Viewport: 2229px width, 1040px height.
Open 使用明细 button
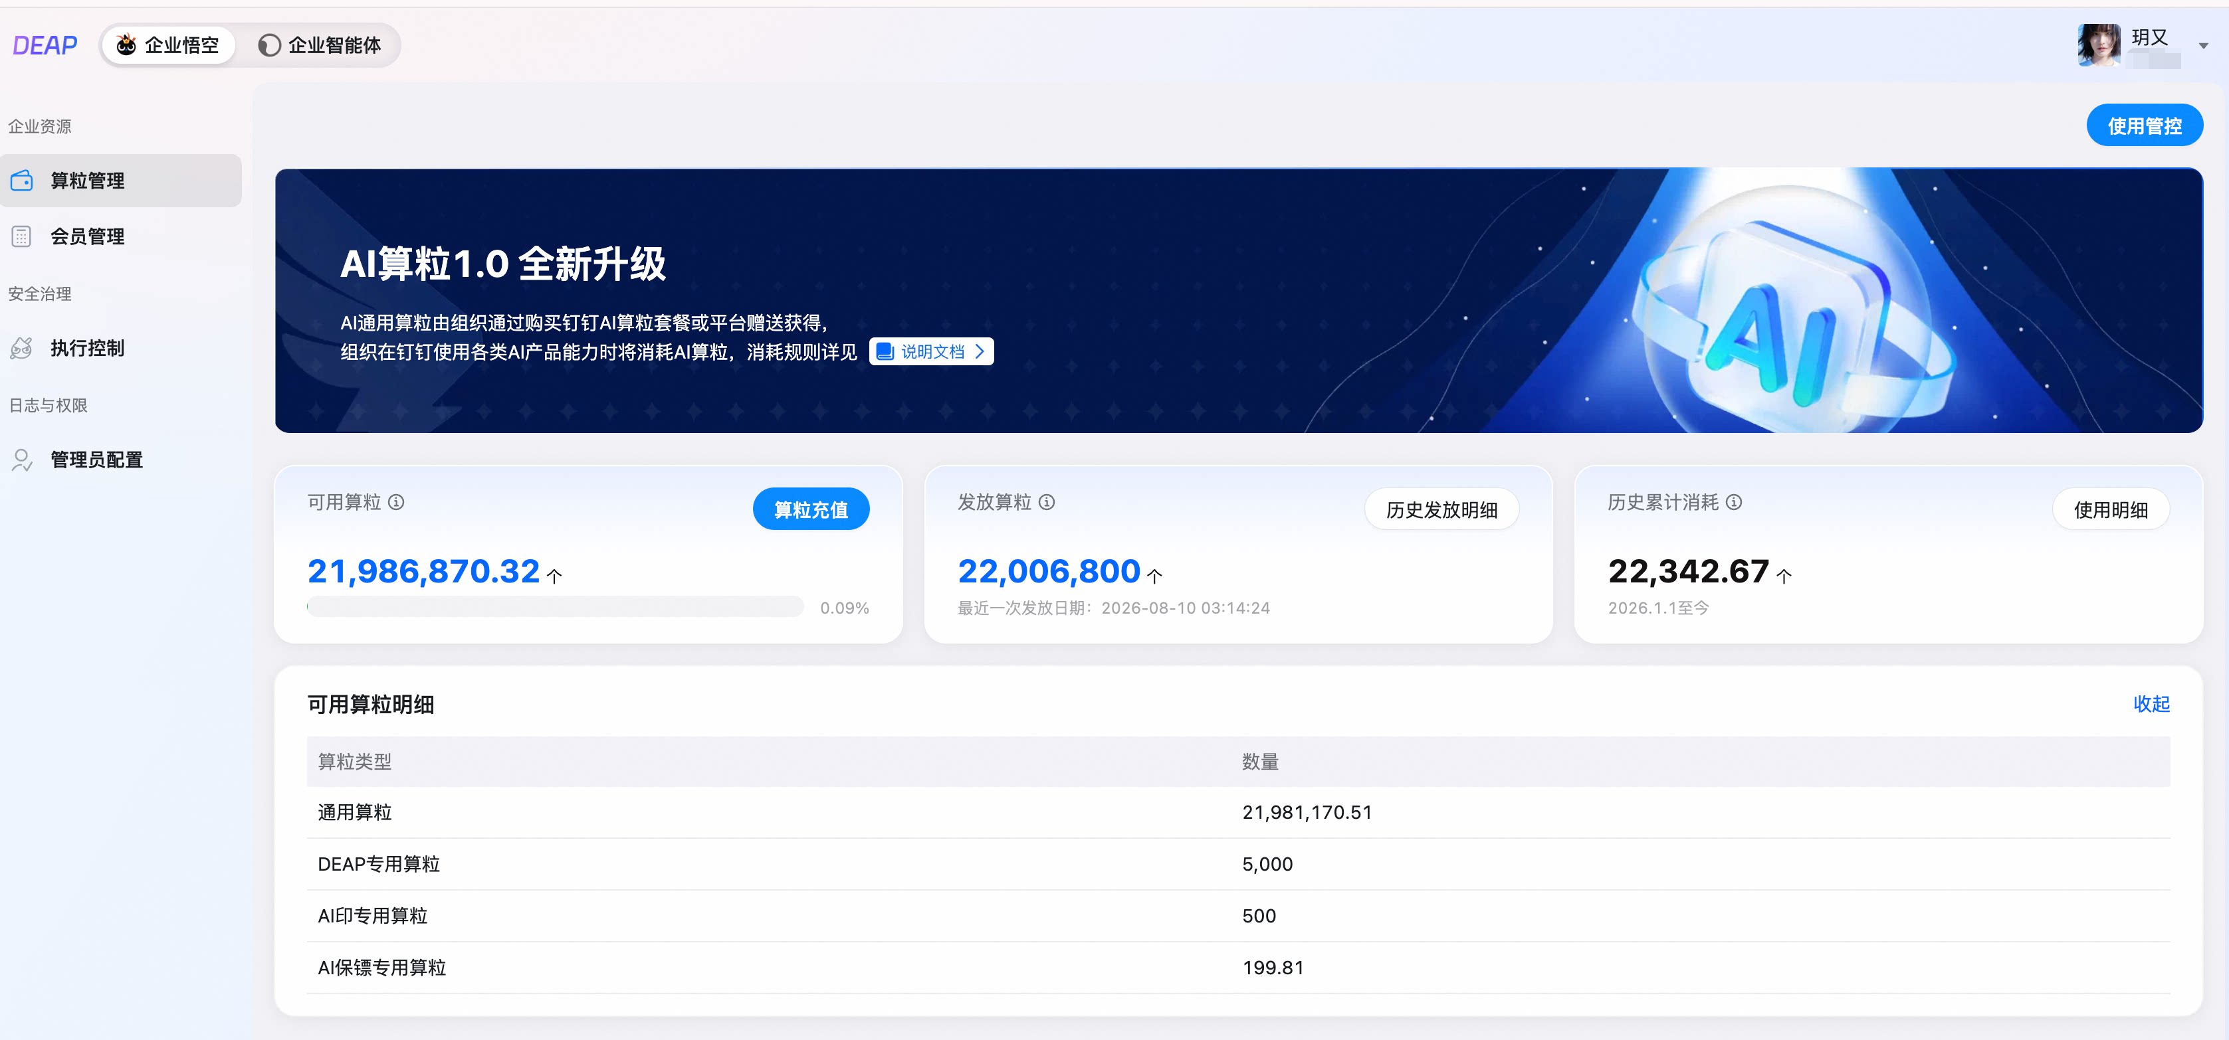2111,509
